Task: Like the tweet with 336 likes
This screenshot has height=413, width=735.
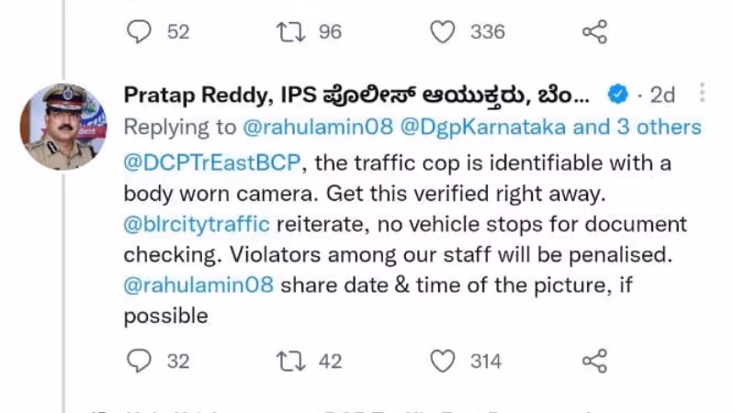Action: tap(443, 32)
